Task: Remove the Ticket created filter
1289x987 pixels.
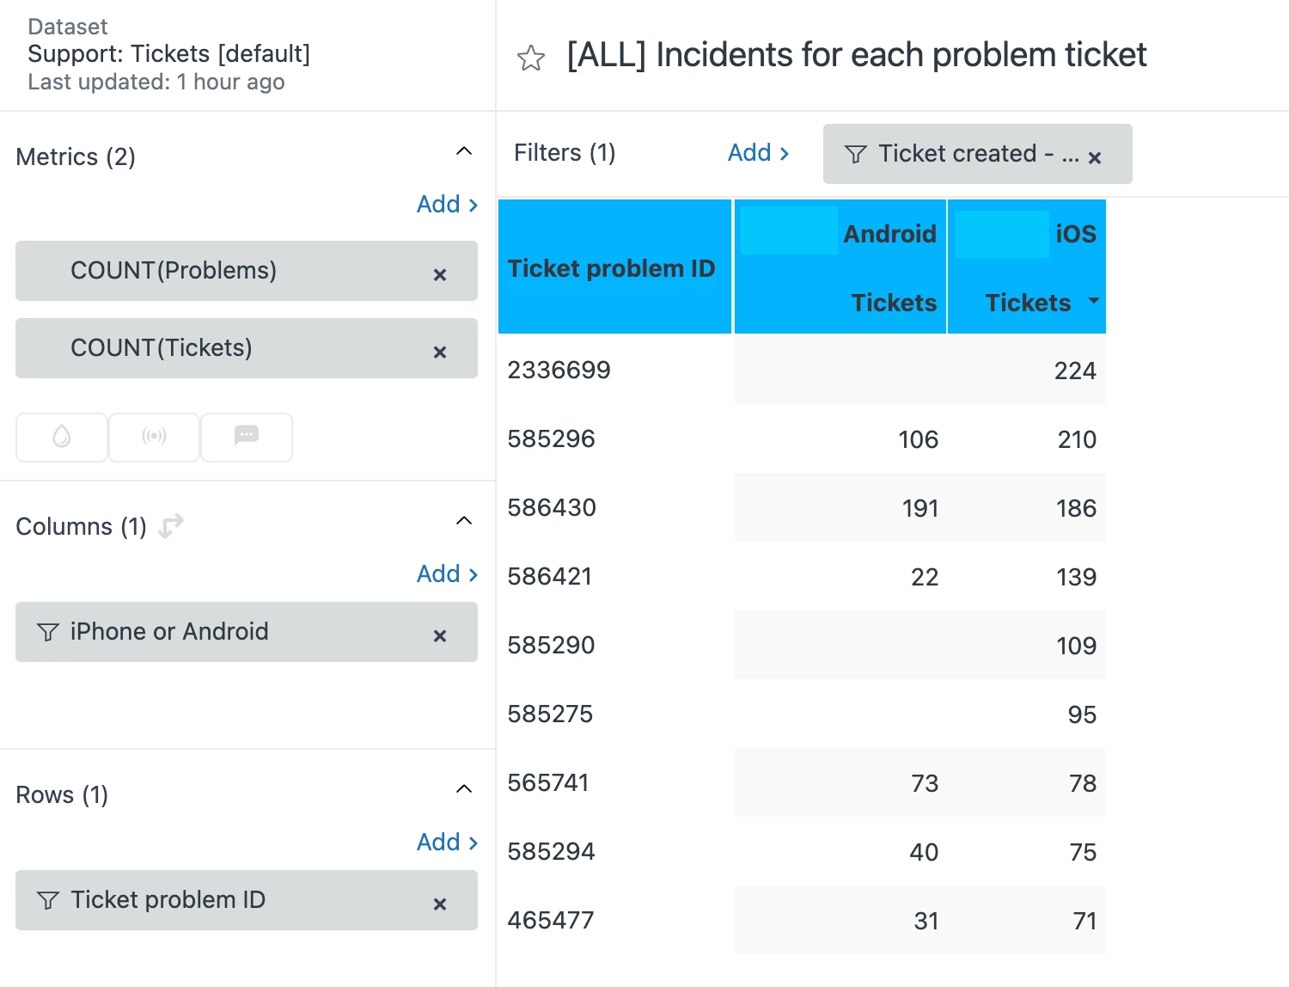Action: point(1095,158)
